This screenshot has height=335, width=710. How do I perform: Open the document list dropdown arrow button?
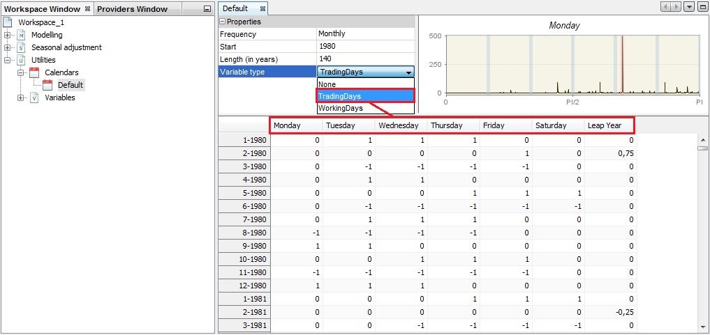point(689,7)
